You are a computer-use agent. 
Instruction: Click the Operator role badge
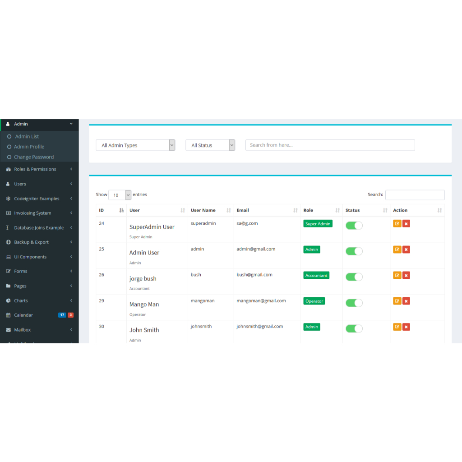pyautogui.click(x=314, y=301)
